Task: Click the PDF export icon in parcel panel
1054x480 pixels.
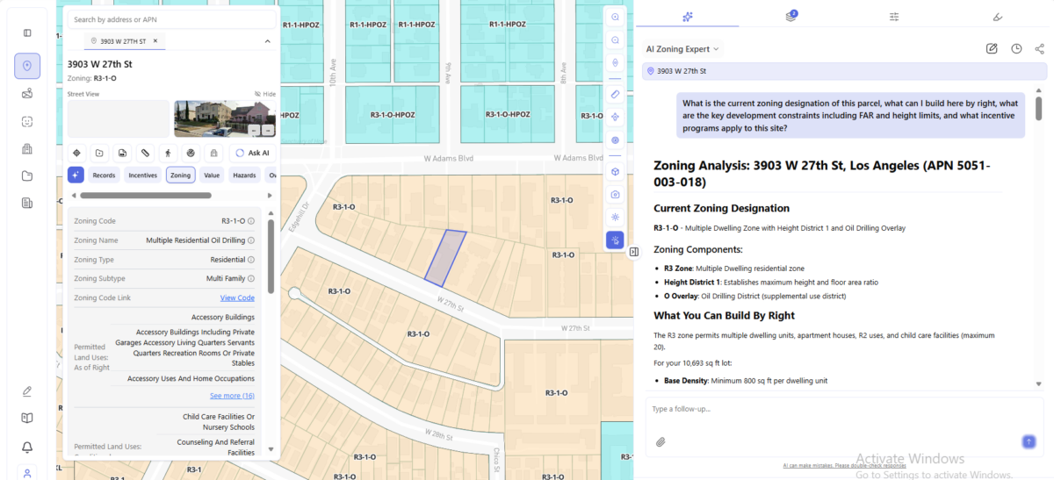Action: pos(123,153)
